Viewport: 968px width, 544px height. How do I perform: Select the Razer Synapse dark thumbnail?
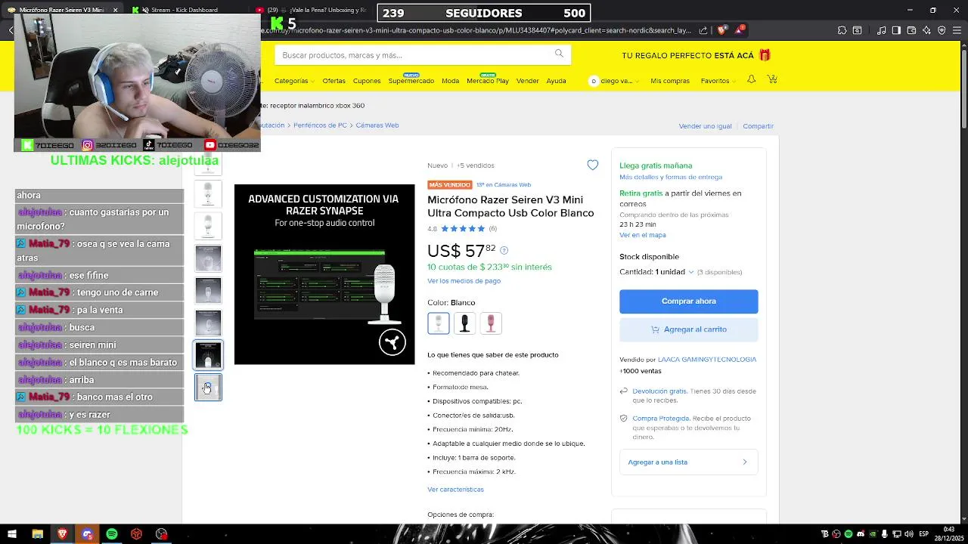pyautogui.click(x=209, y=355)
